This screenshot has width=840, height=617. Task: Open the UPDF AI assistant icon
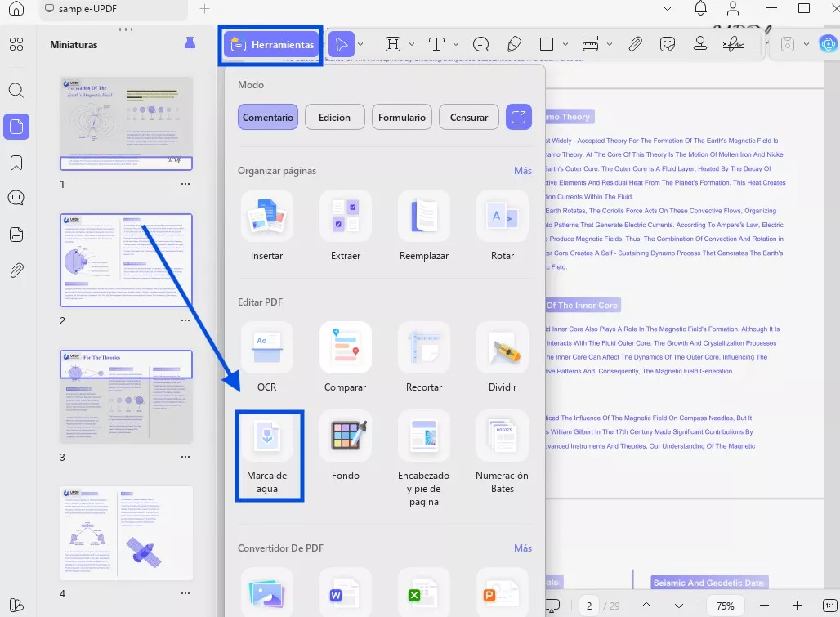tap(829, 44)
